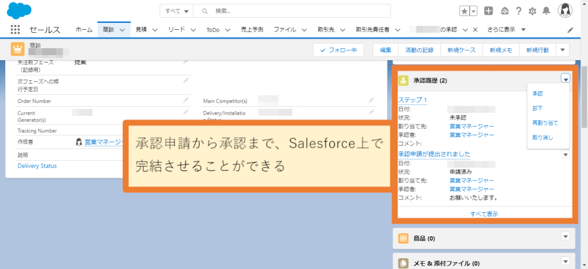
Task: Open the user profile avatar
Action: point(565,11)
